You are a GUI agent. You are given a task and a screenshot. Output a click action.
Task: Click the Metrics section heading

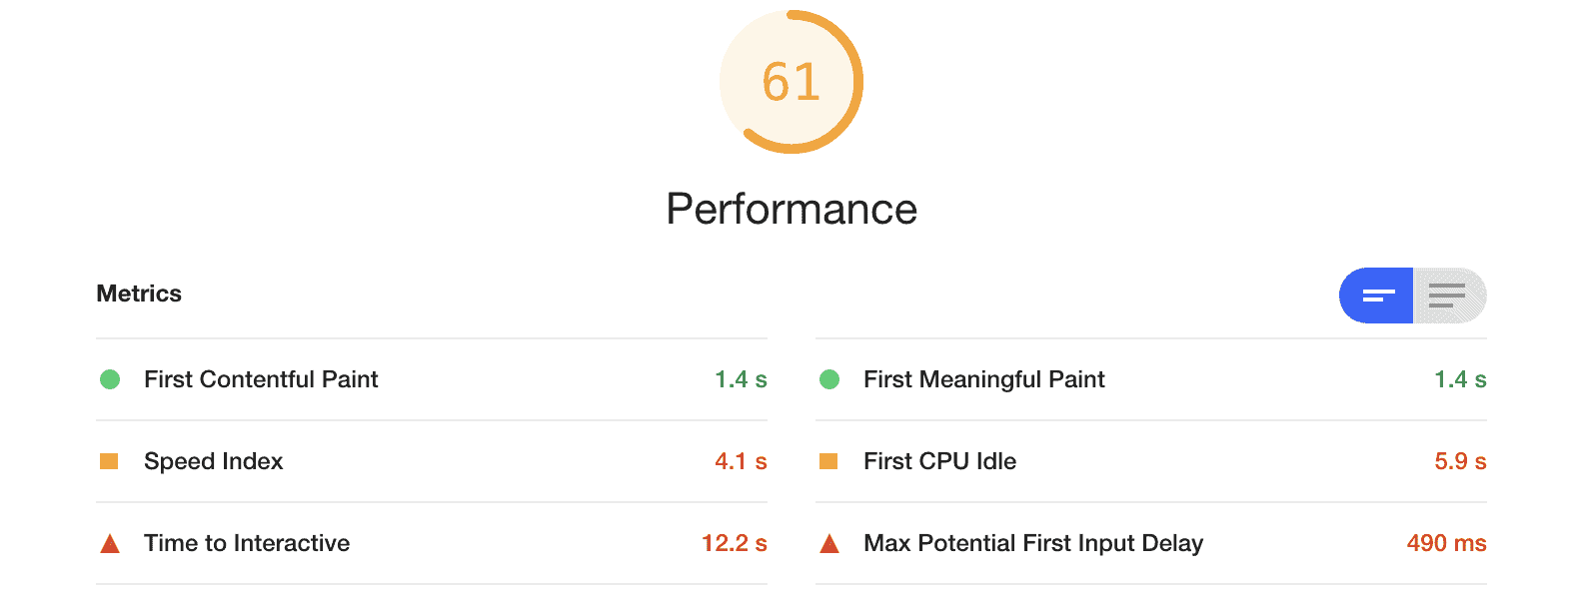[139, 294]
